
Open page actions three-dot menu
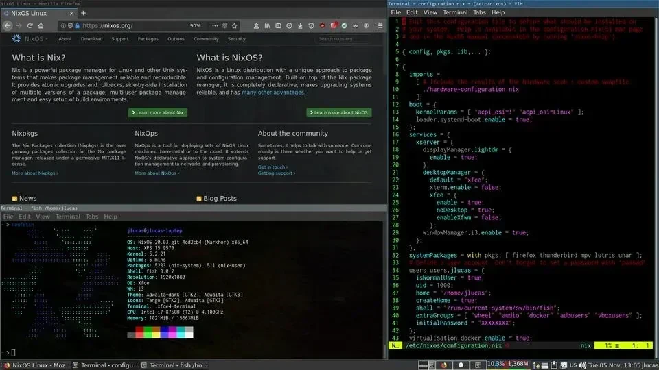click(215, 25)
